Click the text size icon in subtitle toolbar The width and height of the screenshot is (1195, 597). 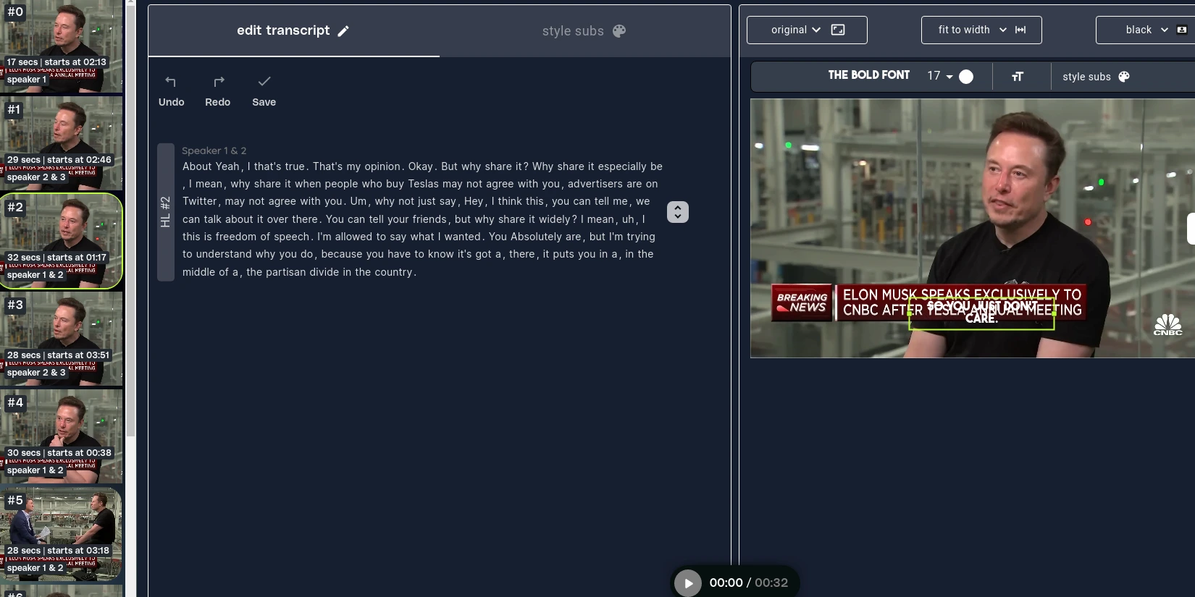(x=1018, y=77)
